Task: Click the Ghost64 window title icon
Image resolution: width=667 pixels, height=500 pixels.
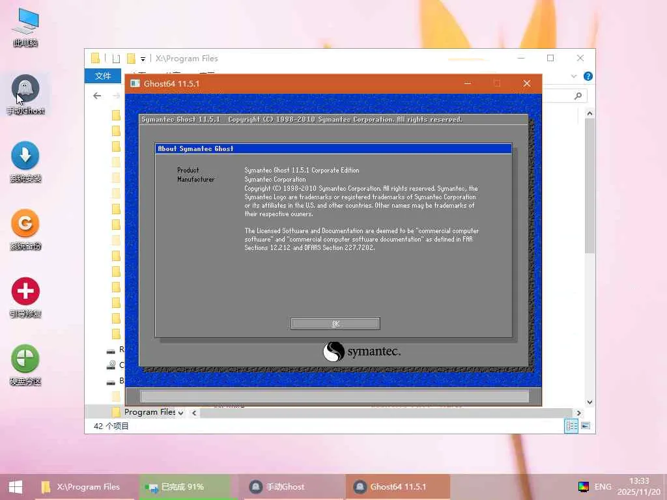Action: (x=135, y=83)
